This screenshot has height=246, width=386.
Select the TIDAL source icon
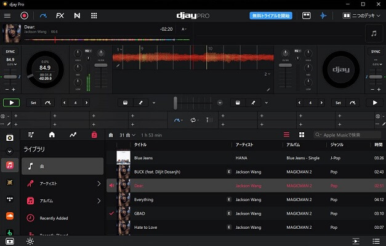point(10,199)
